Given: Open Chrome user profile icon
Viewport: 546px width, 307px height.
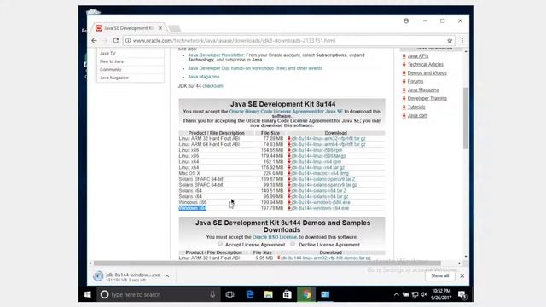Looking at the screenshot, I should 406,20.
